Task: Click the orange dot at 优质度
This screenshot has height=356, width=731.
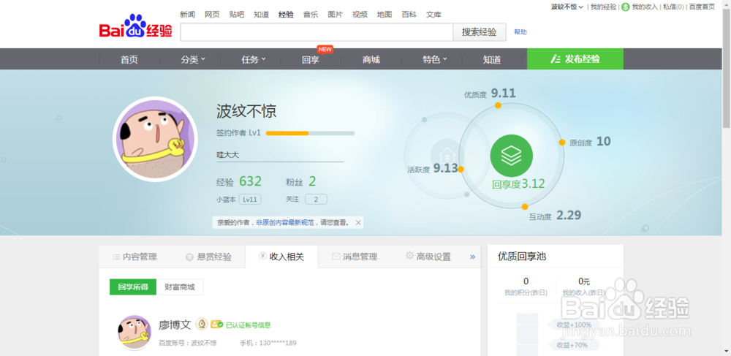Action: [x=498, y=105]
